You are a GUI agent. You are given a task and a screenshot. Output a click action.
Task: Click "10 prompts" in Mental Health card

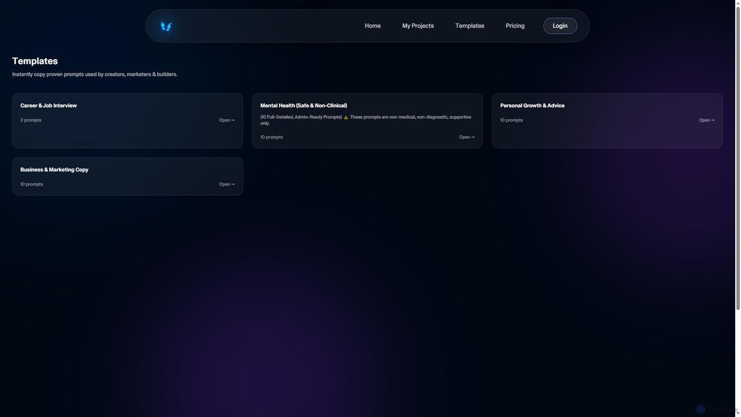tap(272, 137)
